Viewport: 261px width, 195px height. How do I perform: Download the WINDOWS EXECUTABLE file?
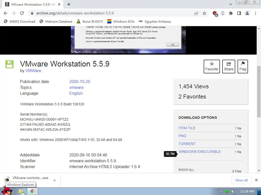click(x=200, y=152)
